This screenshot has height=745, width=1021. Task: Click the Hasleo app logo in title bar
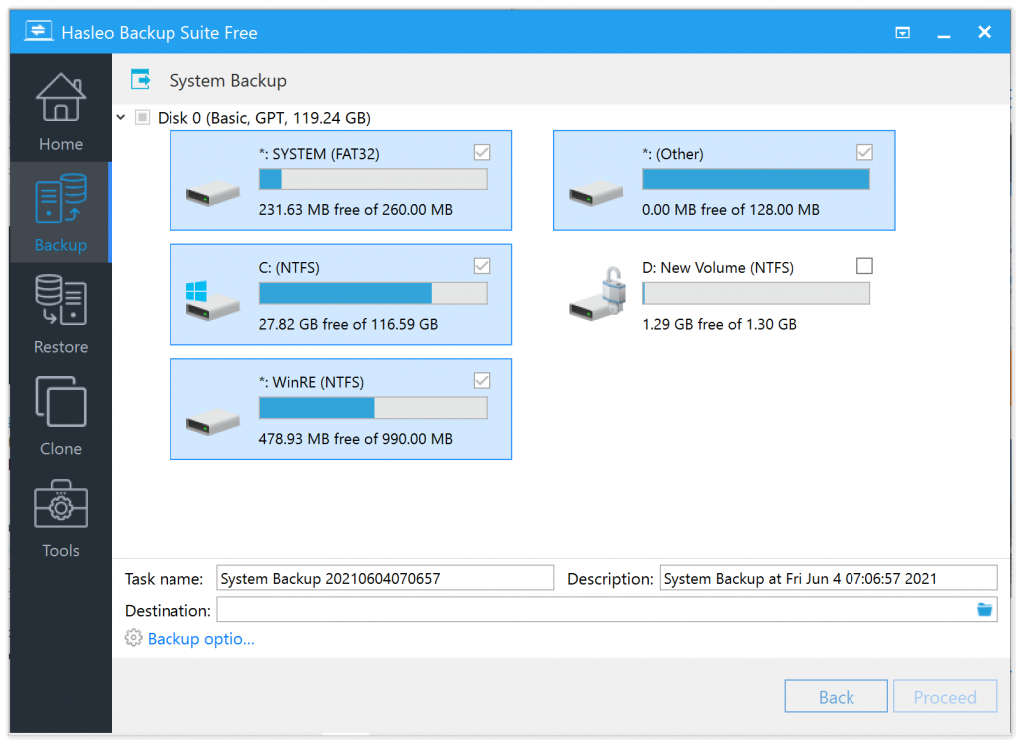click(39, 31)
